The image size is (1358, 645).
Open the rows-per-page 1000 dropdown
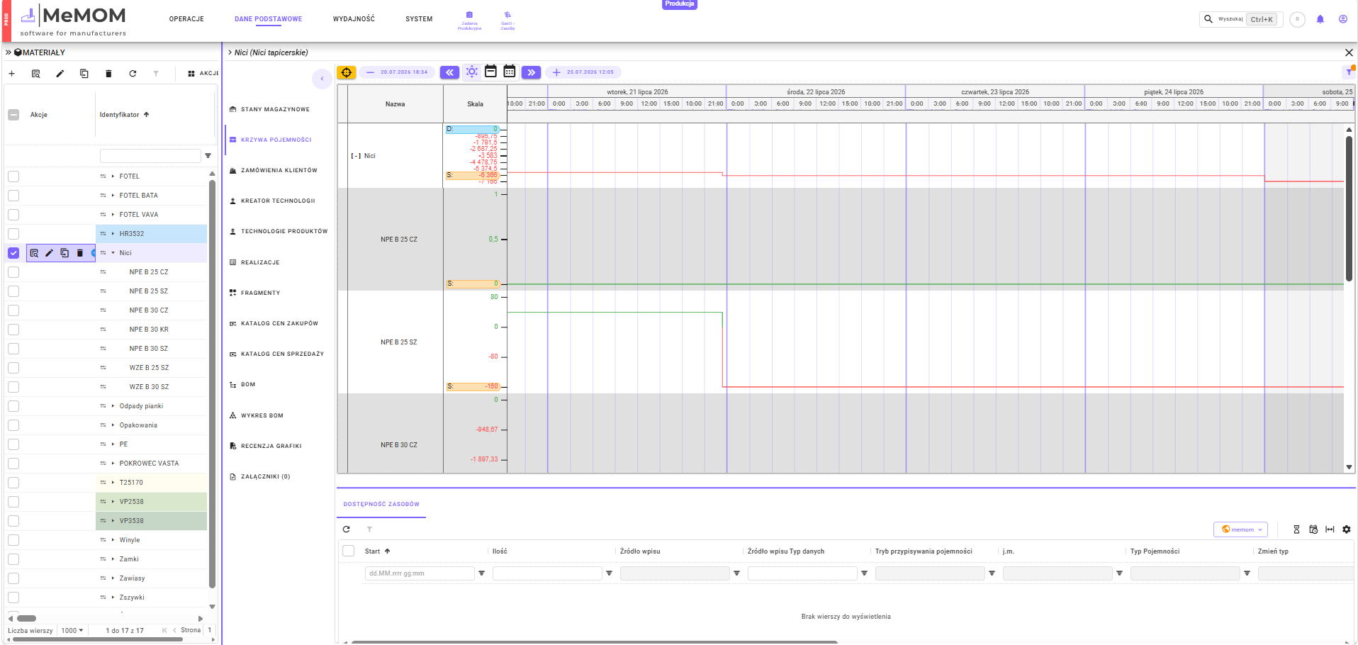tap(72, 630)
